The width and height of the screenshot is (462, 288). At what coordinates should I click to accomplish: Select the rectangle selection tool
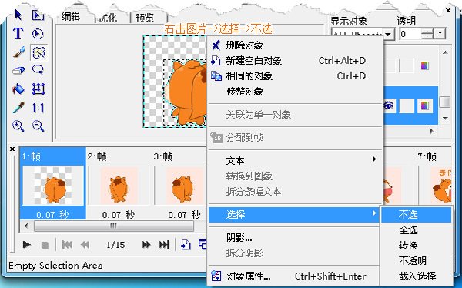coord(38,15)
